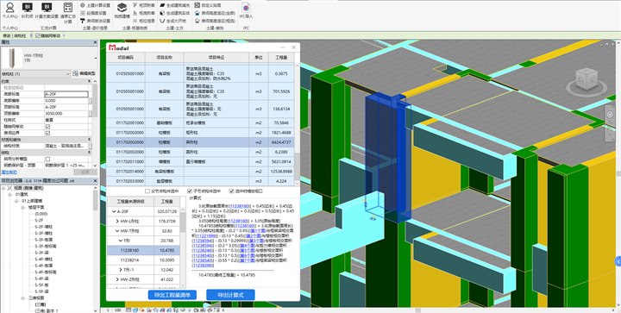Click the ViewCube in the 3D view
The image size is (621, 313).
586,79
